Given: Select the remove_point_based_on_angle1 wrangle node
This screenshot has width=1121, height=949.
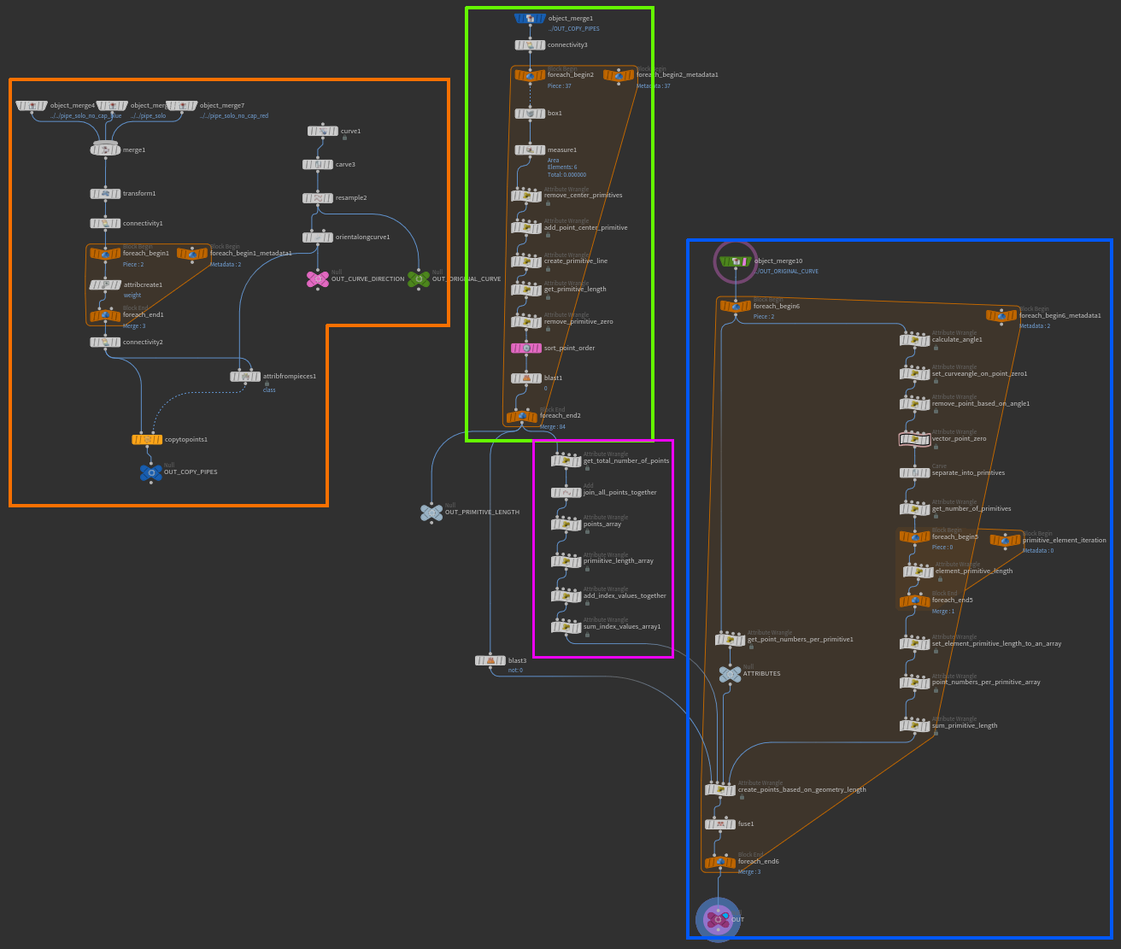Looking at the screenshot, I should pyautogui.click(x=914, y=404).
